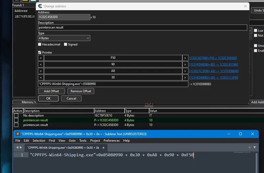Open the Type dropdown showing 4 Bytes
The width and height of the screenshot is (264, 173).
click(64, 38)
